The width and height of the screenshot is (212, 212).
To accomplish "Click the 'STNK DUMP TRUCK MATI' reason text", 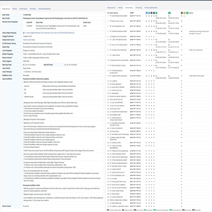I will 196,76.
